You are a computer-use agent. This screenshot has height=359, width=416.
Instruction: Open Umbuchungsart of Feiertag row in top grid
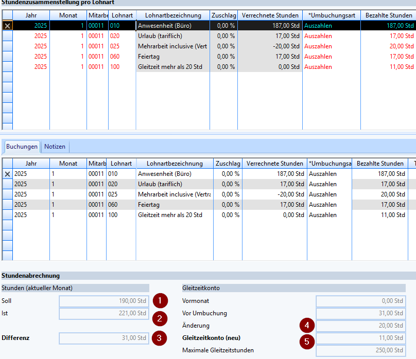(x=331, y=57)
